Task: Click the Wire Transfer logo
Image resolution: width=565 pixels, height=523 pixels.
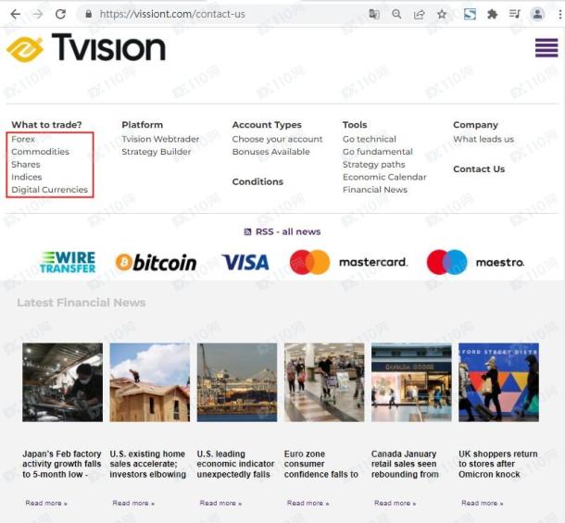Action: tap(68, 262)
